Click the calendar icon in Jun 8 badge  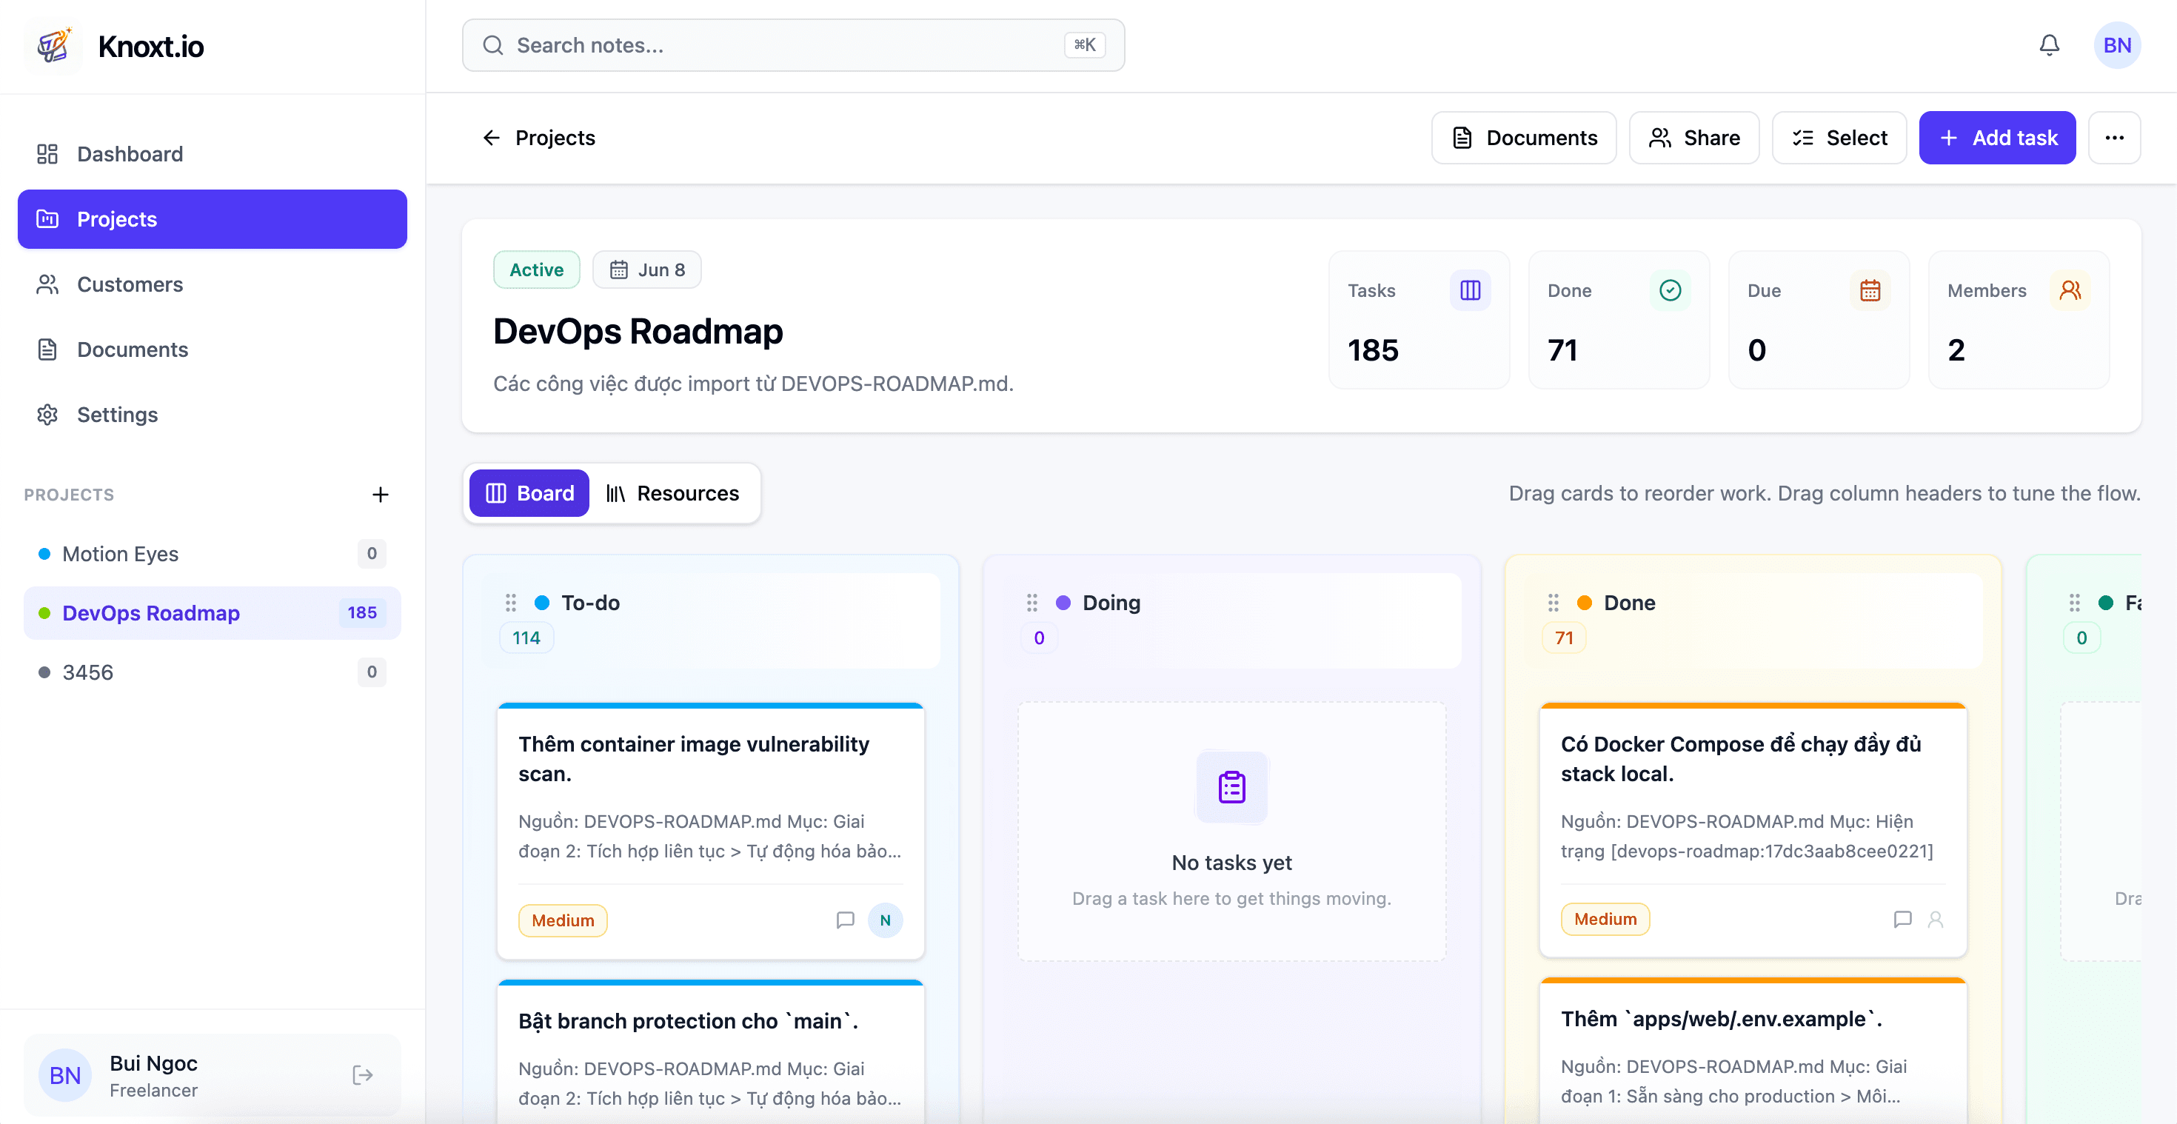pyautogui.click(x=618, y=270)
